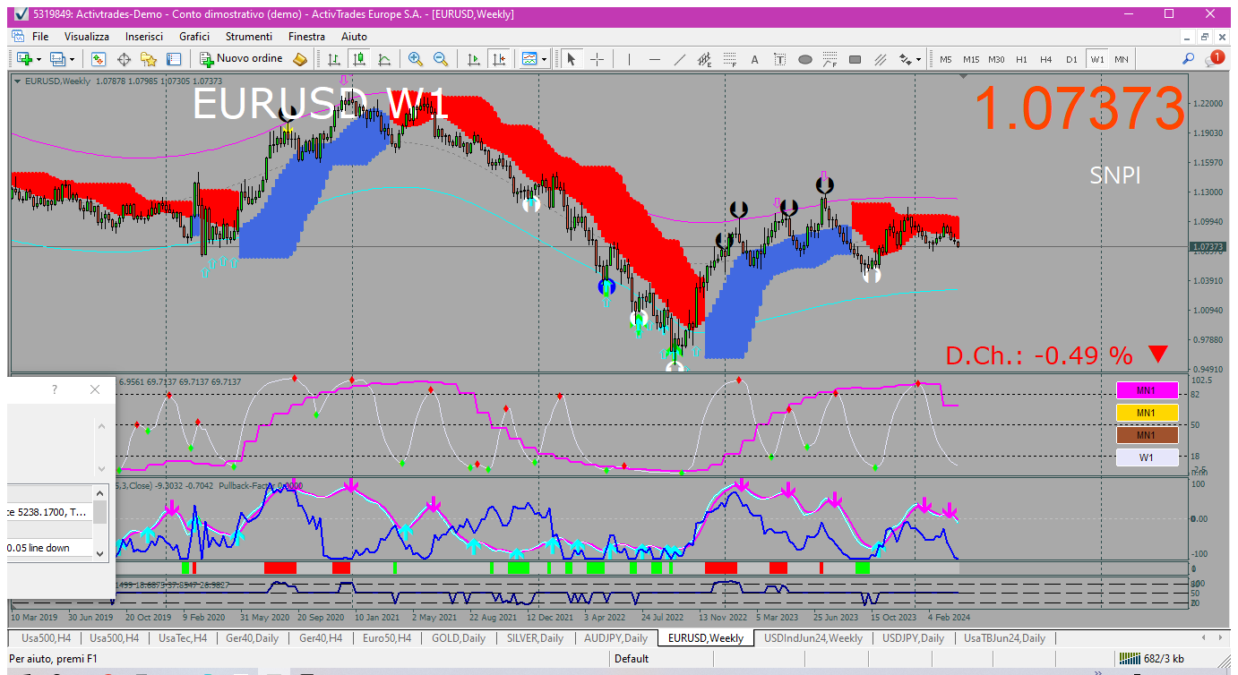Image resolution: width=1238 pixels, height=675 pixels.
Task: Open the Finestra menu
Action: click(x=306, y=37)
